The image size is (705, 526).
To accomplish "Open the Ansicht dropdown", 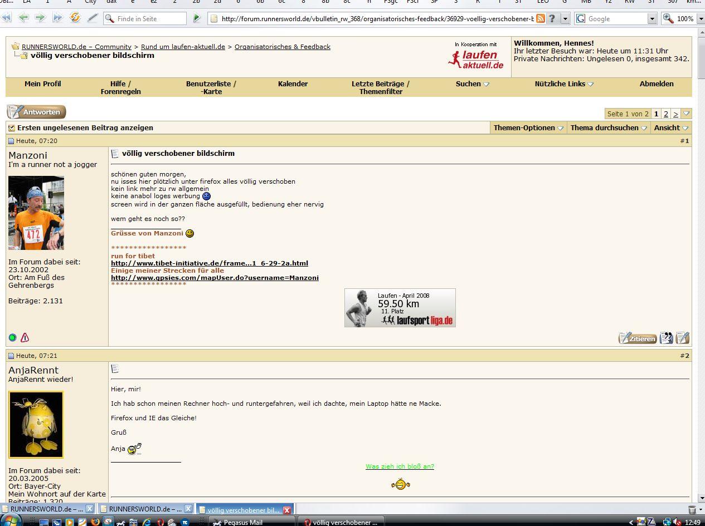I will [x=671, y=128].
